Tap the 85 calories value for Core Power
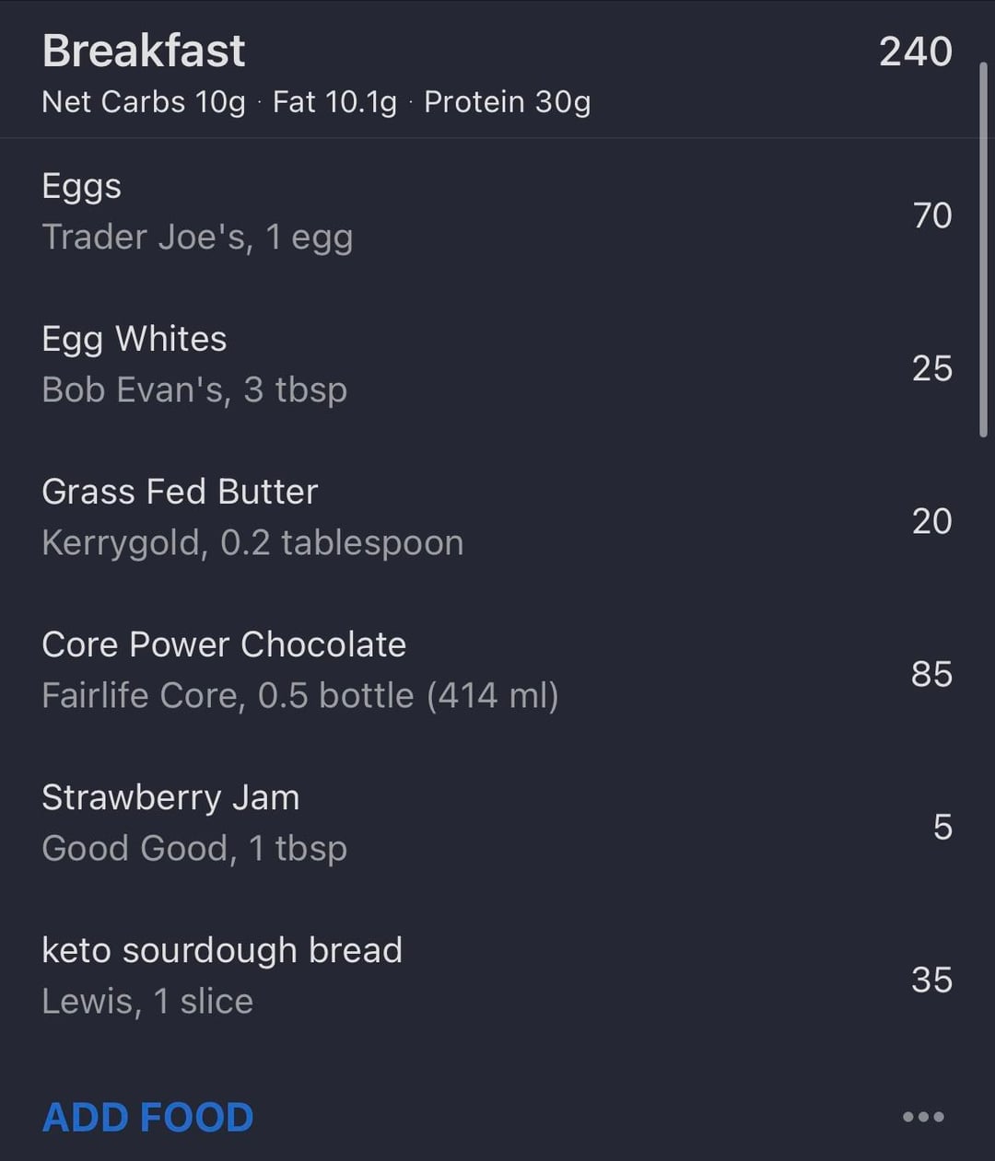The width and height of the screenshot is (995, 1161). click(x=931, y=674)
